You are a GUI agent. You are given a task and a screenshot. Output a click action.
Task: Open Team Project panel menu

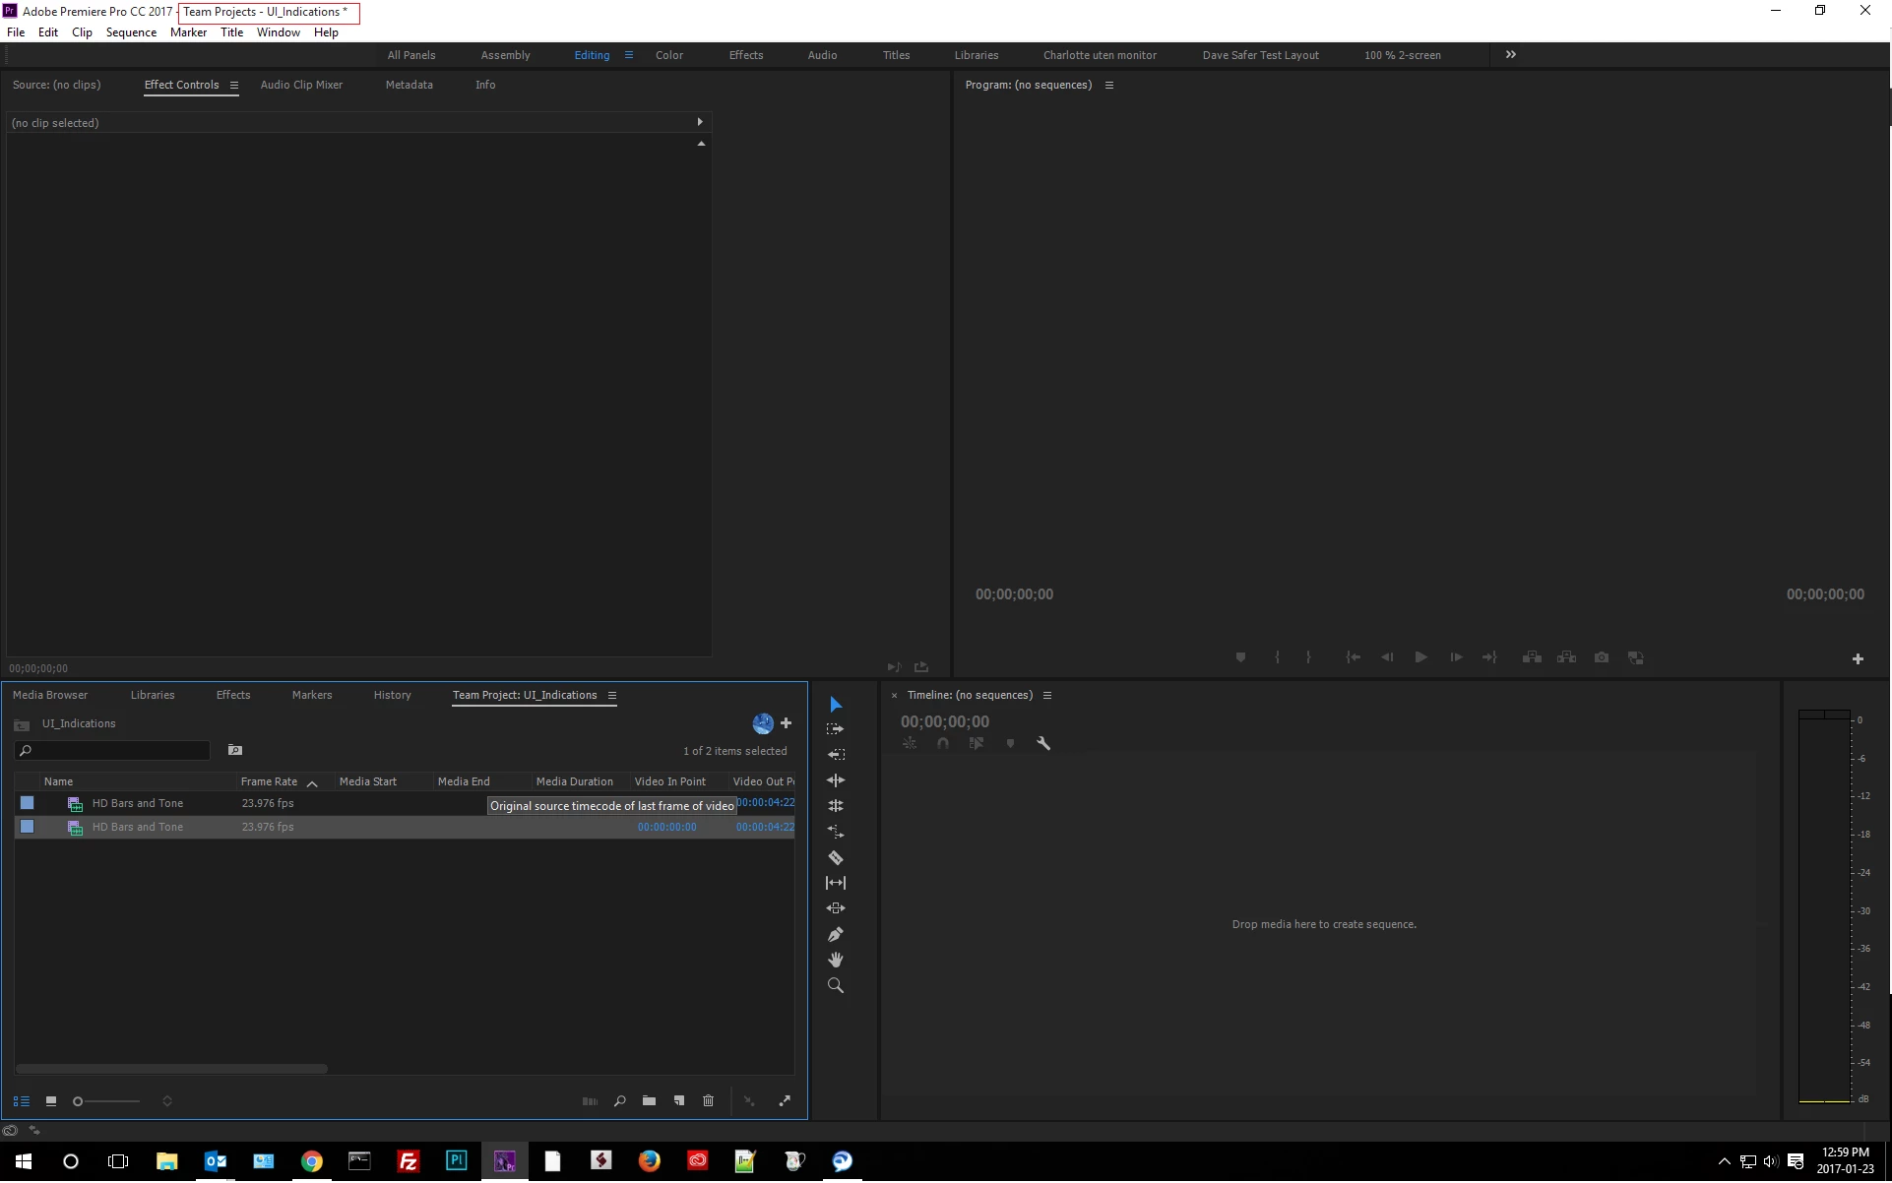click(612, 696)
